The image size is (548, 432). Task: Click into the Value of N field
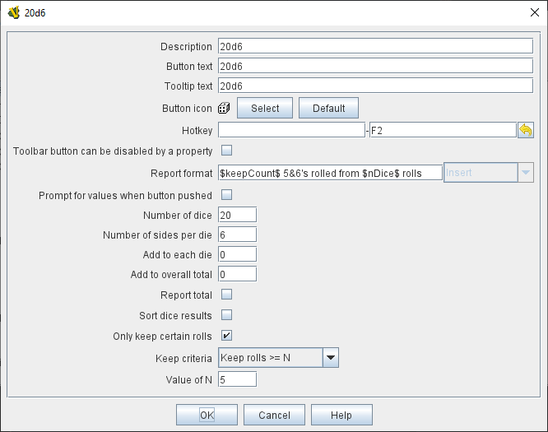[x=237, y=379]
